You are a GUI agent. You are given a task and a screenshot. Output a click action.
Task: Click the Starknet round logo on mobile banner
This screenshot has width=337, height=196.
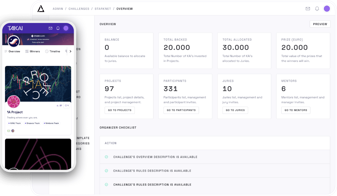(14, 41)
